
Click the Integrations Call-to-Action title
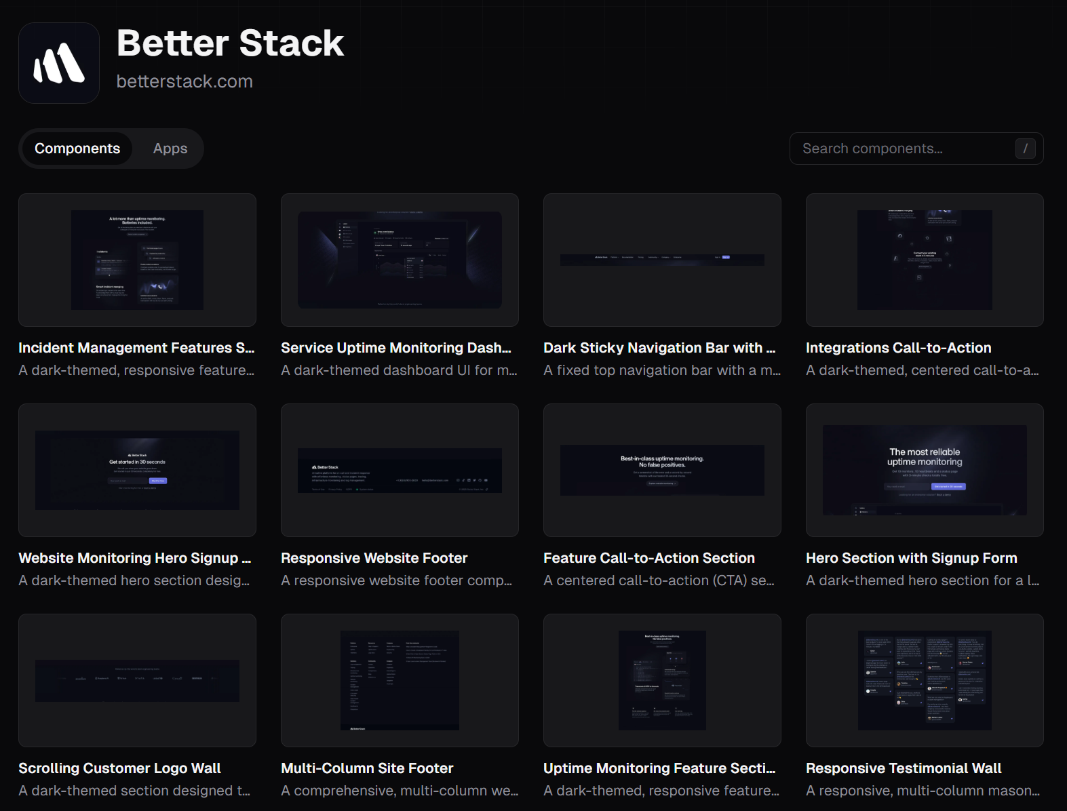click(x=899, y=348)
